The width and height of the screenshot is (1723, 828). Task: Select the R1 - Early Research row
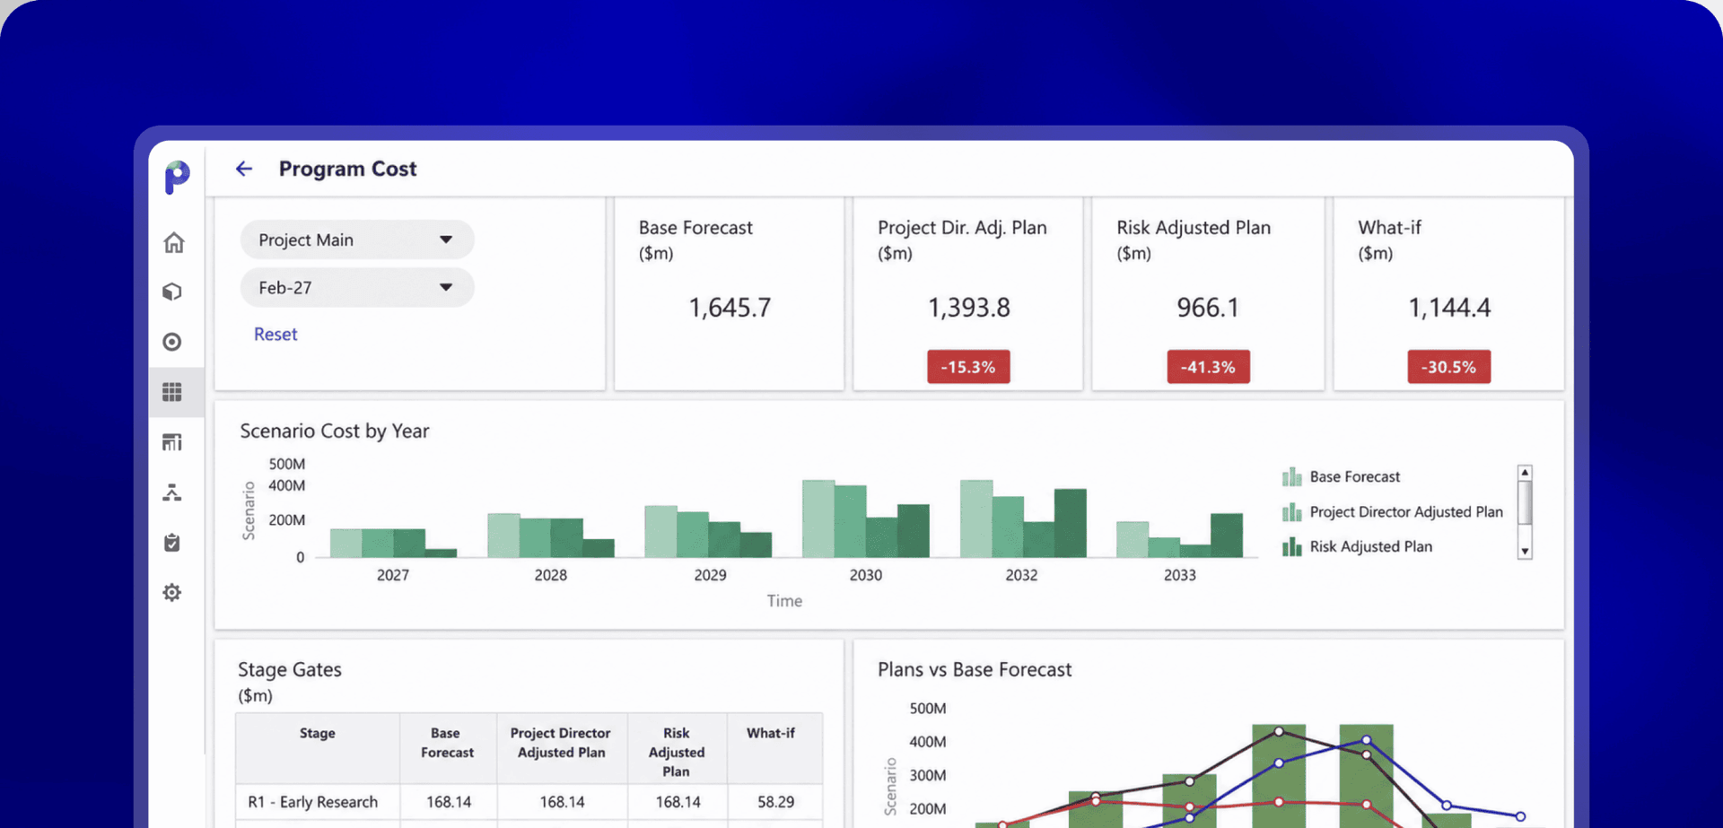(x=529, y=802)
